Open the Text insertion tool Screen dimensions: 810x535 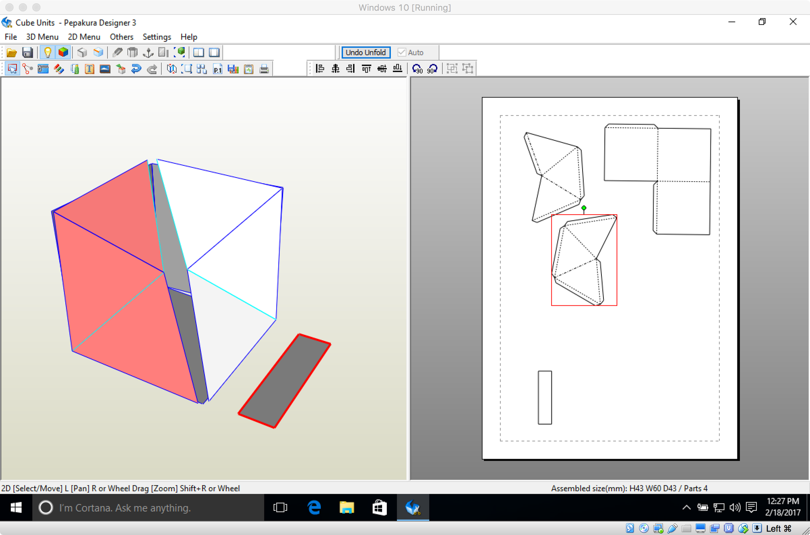(x=89, y=68)
